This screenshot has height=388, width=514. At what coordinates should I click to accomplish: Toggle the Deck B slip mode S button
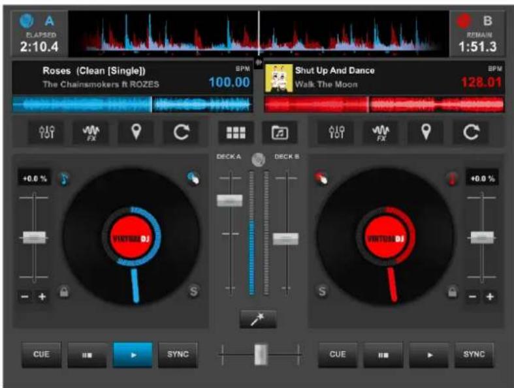[x=322, y=291]
